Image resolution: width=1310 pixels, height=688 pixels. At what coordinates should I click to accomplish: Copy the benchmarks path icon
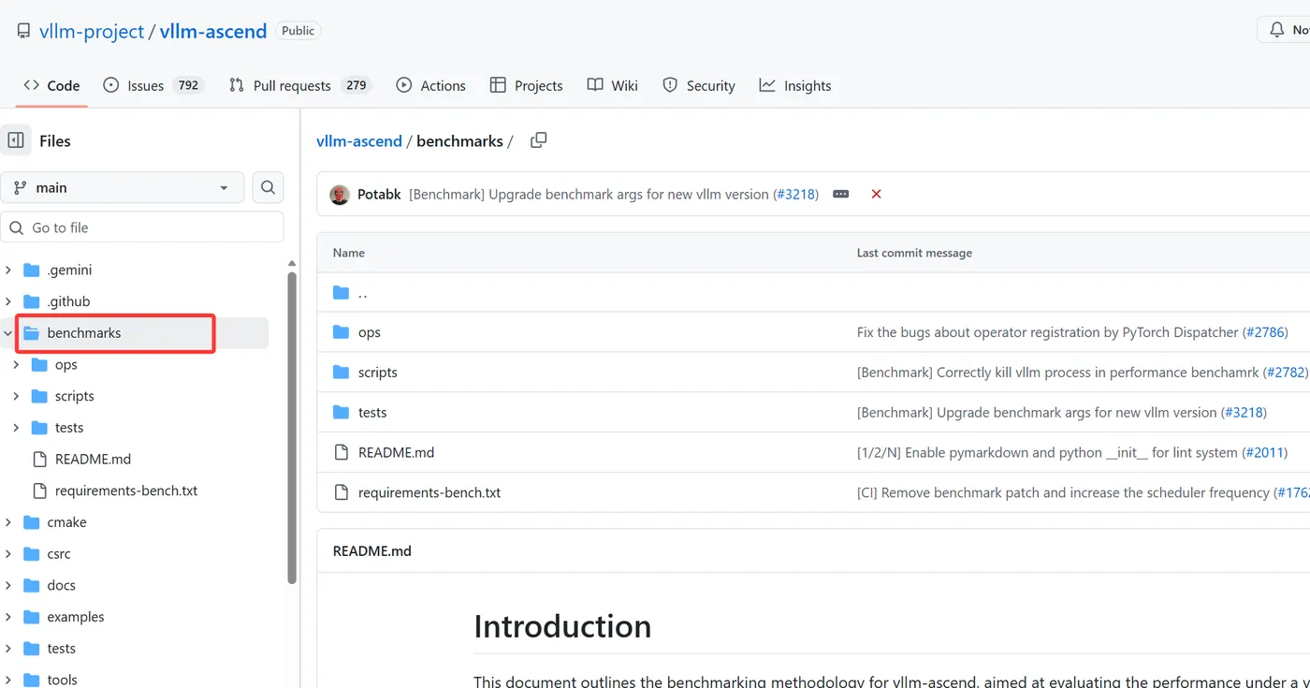tap(538, 140)
